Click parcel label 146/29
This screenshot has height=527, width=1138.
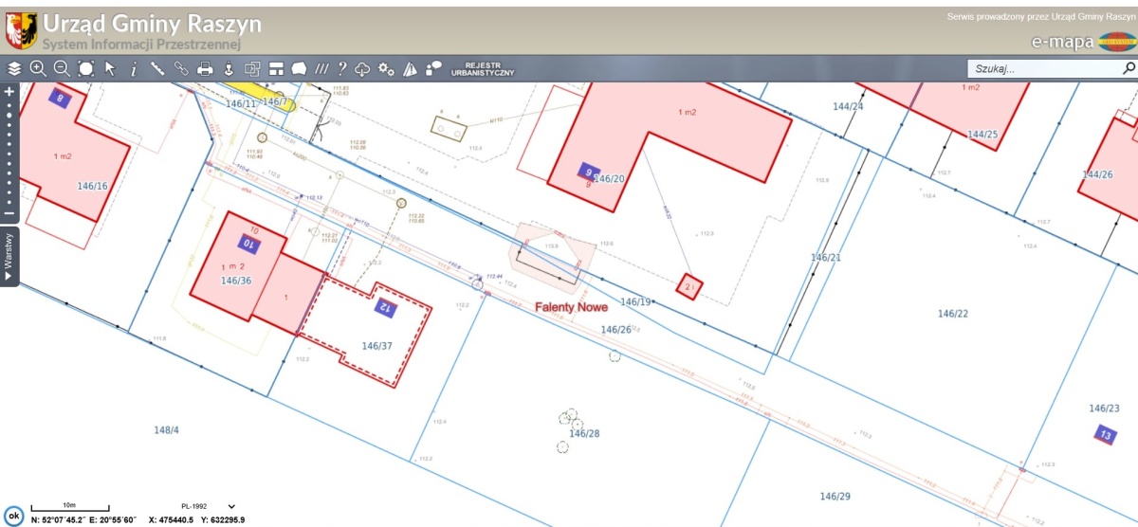(835, 496)
